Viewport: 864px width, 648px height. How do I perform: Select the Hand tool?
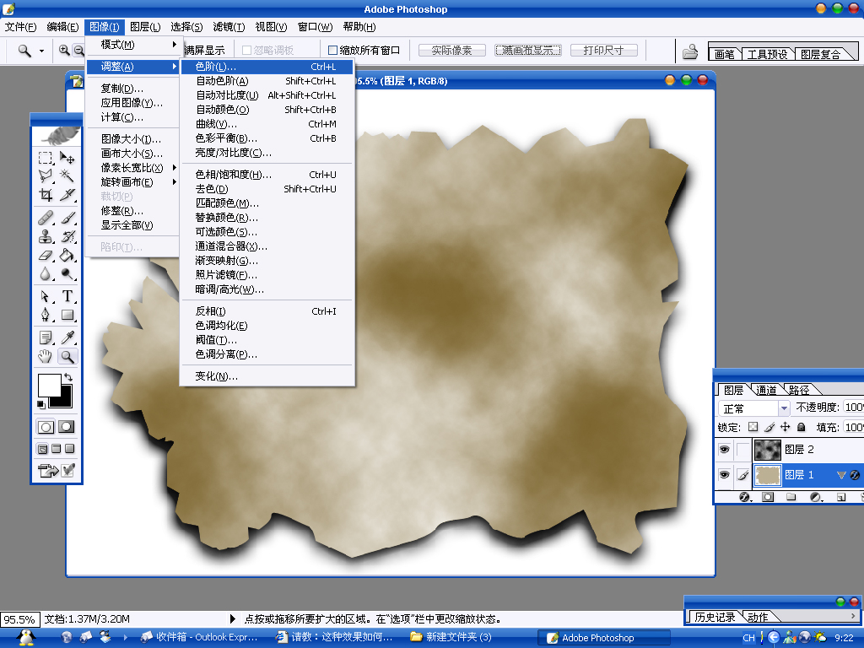click(46, 357)
